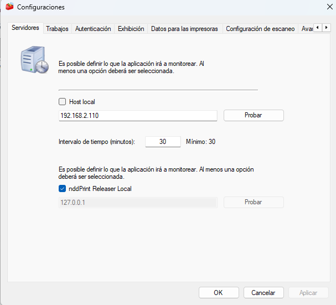
Task: Select the Servidores tab
Action: [x=25, y=28]
